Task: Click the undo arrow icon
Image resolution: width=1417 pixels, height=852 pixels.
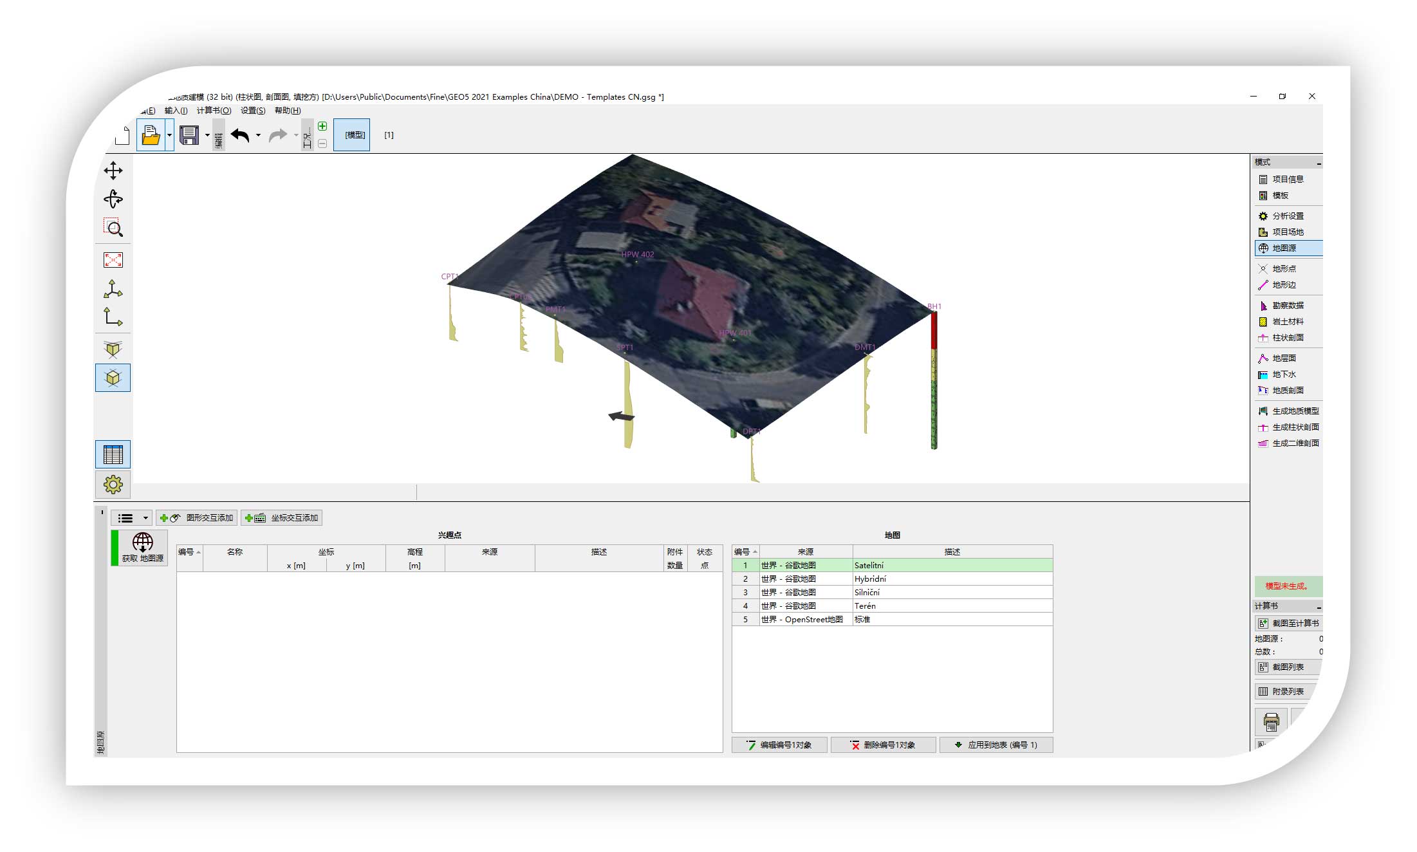Action: coord(240,135)
